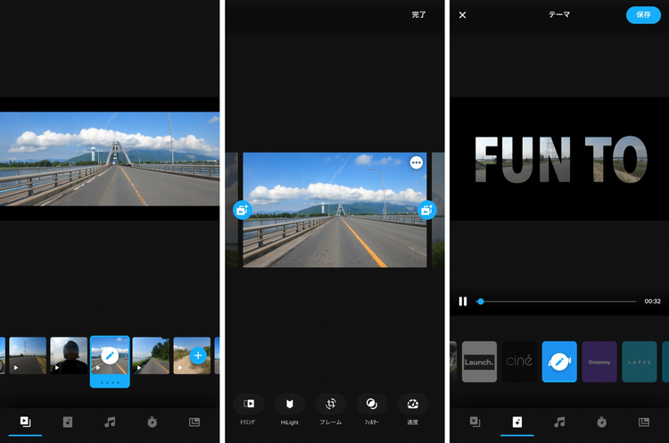Pick the teal LAPSE theme

coord(640,362)
